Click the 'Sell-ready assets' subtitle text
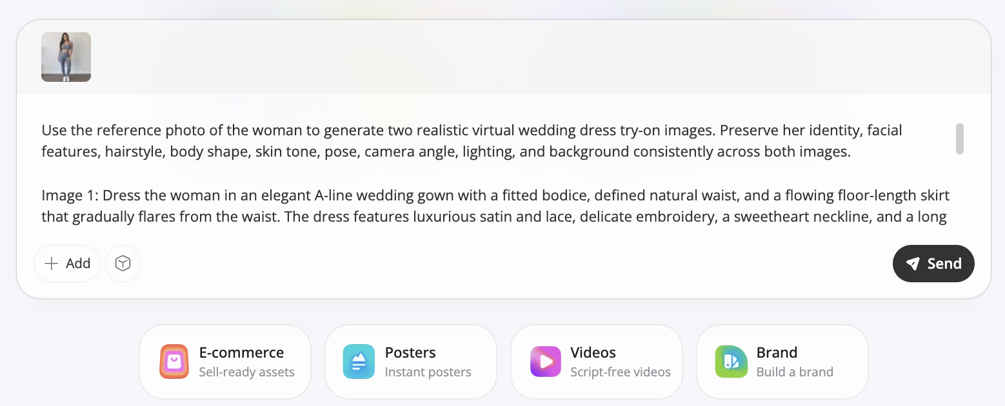The image size is (1005, 406). coord(246,372)
